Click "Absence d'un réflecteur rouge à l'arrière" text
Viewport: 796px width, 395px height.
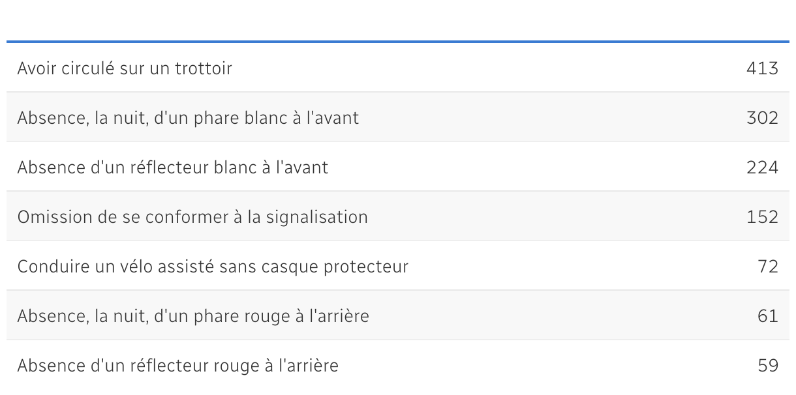coord(178,366)
